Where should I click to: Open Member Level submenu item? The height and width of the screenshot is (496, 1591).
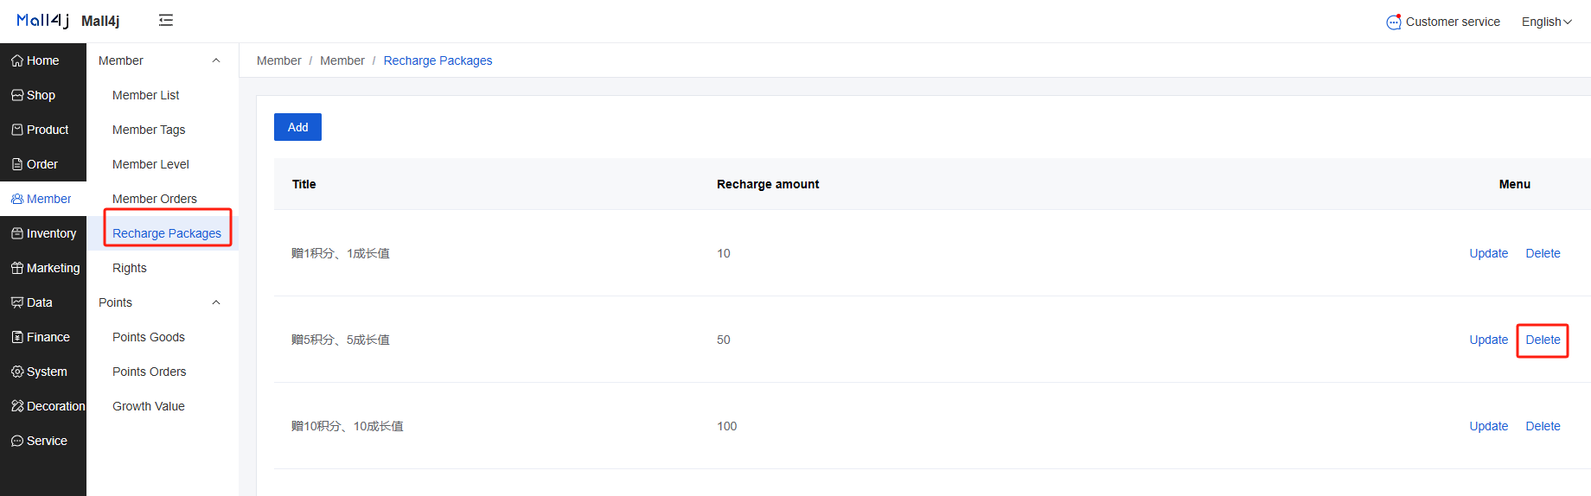pyautogui.click(x=150, y=164)
